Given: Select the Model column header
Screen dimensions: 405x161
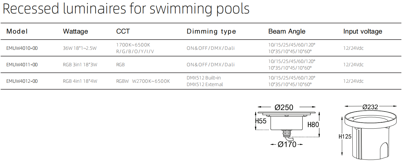Looking at the screenshot, I should 17,31.
